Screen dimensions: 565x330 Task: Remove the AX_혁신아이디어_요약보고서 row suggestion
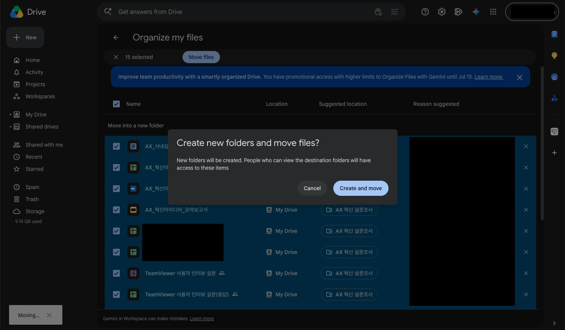point(526,210)
